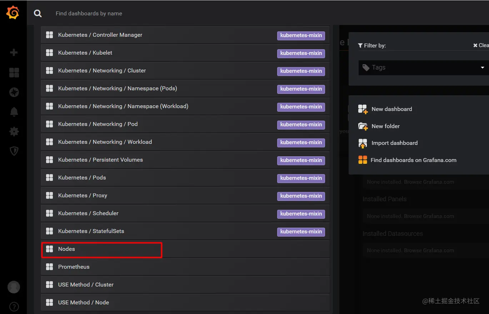Click the New dashboard icon

coord(363,109)
